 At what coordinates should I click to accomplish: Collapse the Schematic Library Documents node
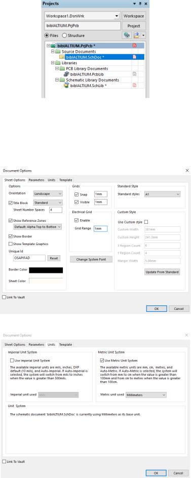tap(57, 80)
